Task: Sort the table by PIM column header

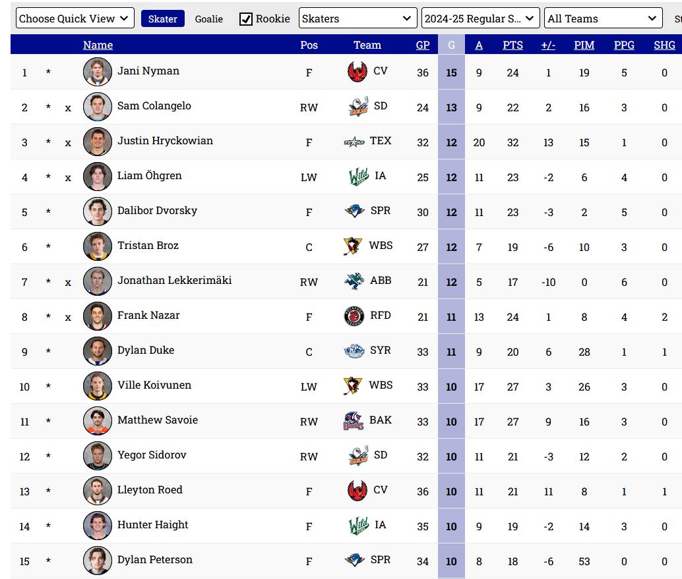Action: coord(584,45)
